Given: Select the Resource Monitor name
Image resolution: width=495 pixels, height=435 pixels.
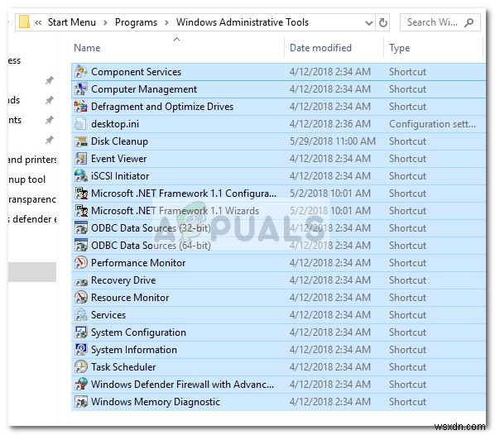Looking at the screenshot, I should [130, 298].
